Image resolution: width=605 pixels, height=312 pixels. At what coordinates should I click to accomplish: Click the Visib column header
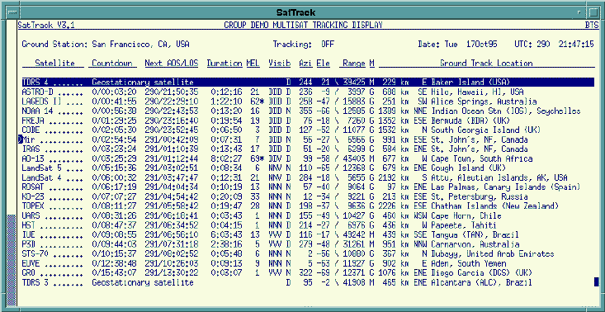279,63
